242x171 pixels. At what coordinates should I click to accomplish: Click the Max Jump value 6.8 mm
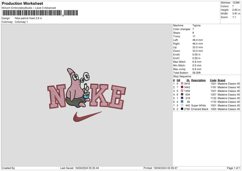[x=197, y=69]
